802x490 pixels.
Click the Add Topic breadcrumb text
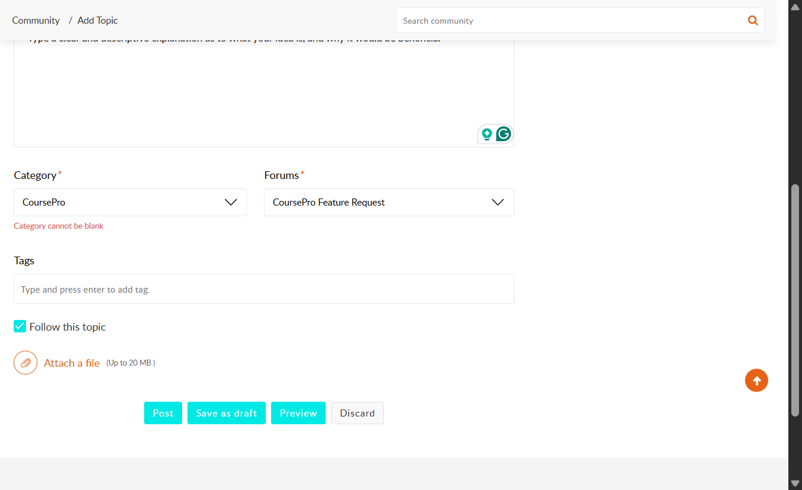pyautogui.click(x=98, y=20)
